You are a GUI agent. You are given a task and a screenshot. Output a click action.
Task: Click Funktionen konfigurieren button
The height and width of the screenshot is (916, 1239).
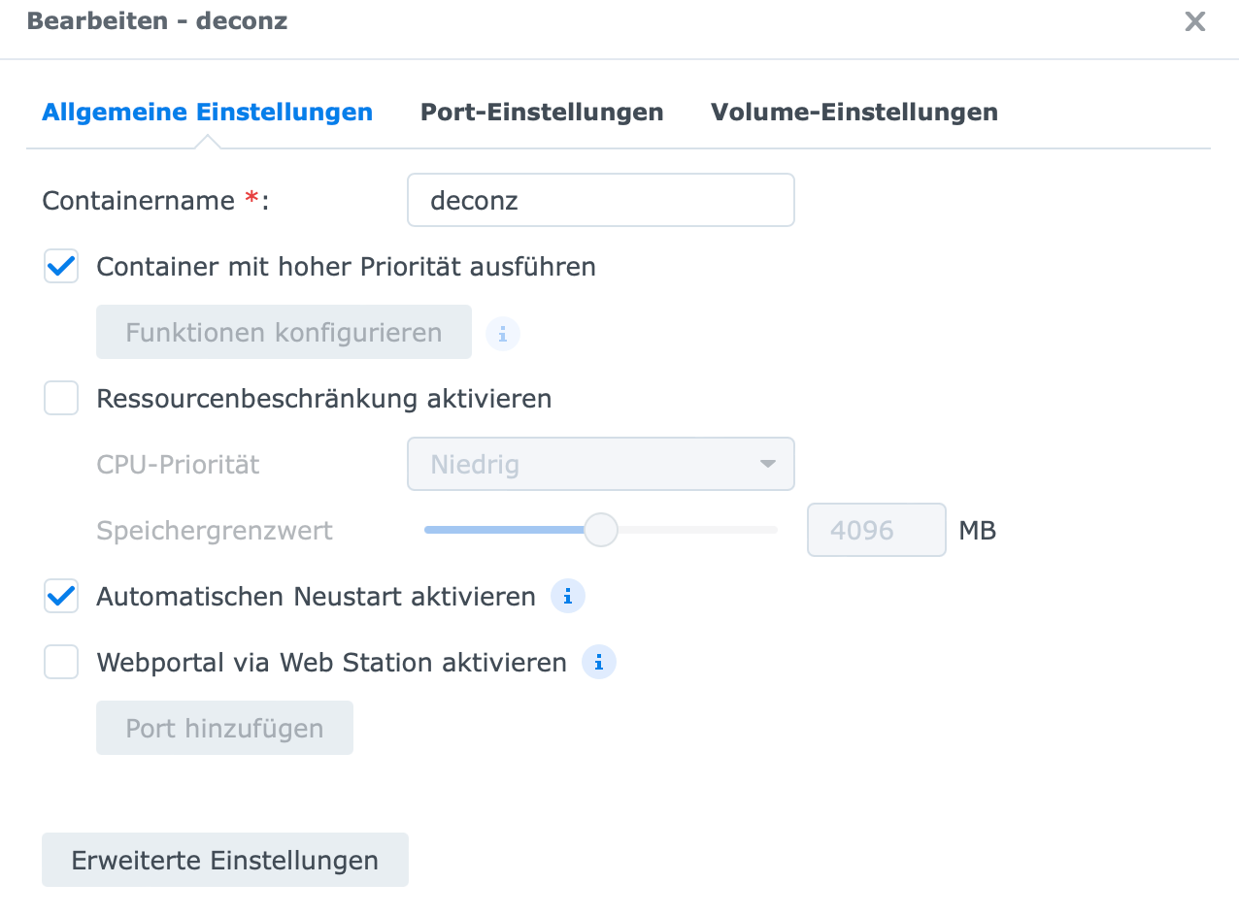tap(284, 332)
